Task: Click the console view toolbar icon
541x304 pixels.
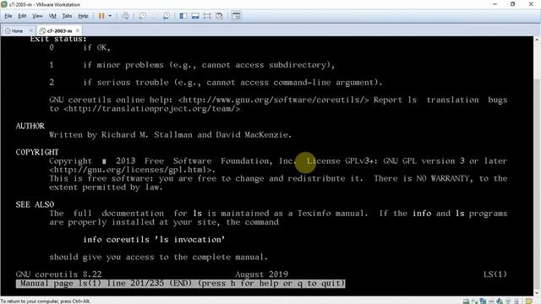Action: pyautogui.click(x=237, y=16)
